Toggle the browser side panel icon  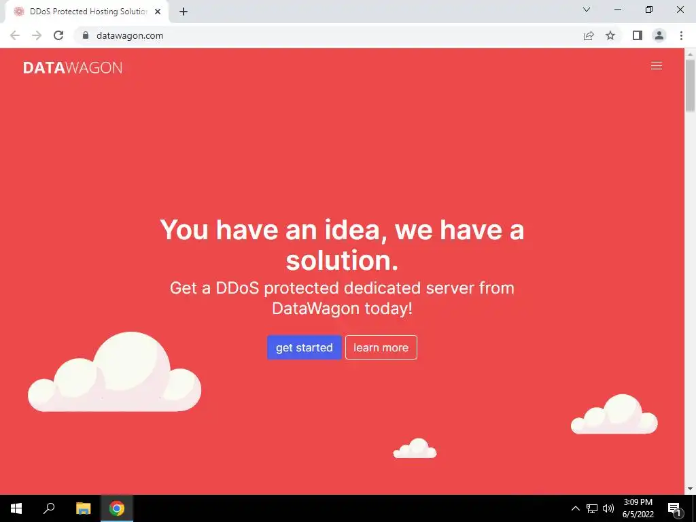638,35
